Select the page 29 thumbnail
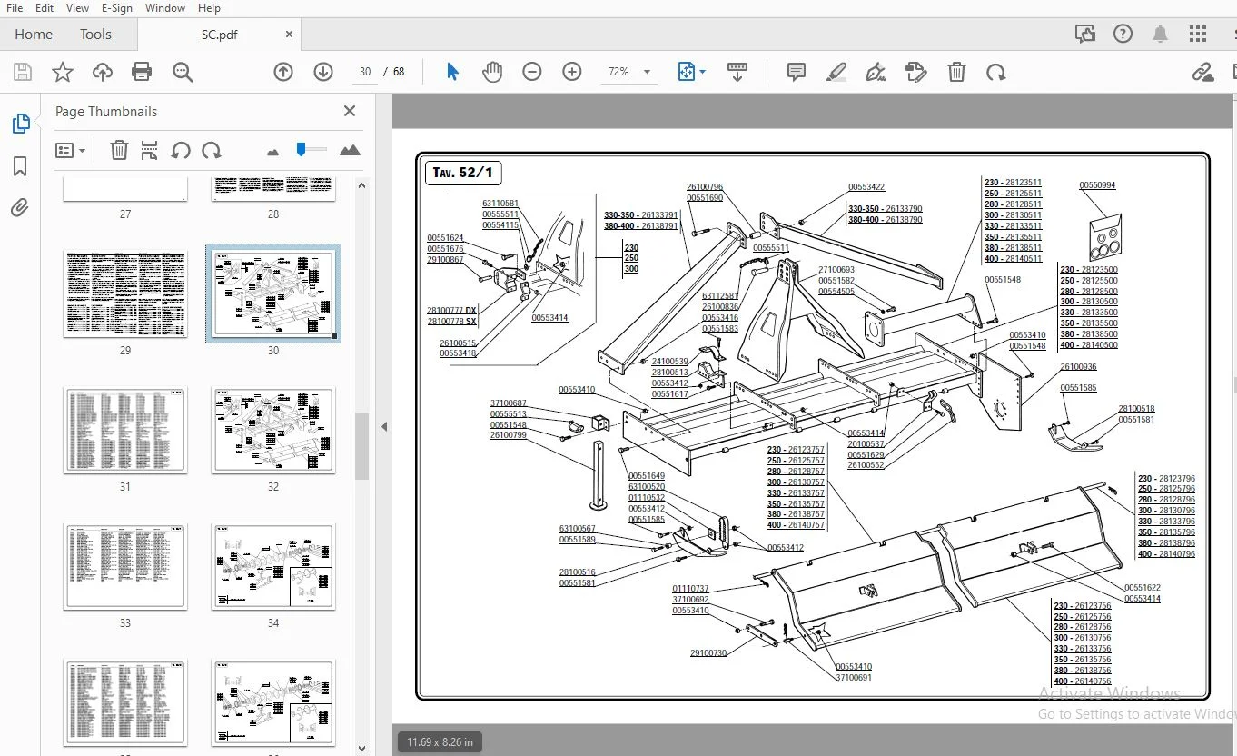Image resolution: width=1237 pixels, height=756 pixels. coord(125,294)
